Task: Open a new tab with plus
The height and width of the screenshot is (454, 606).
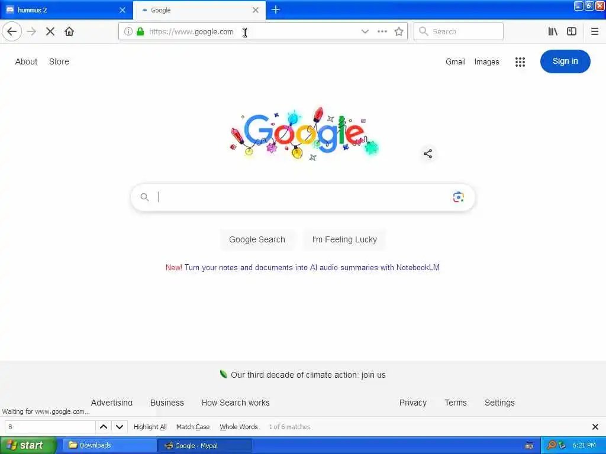Action: (x=276, y=9)
